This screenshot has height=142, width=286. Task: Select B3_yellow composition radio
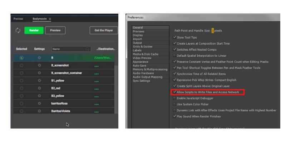click(21, 96)
